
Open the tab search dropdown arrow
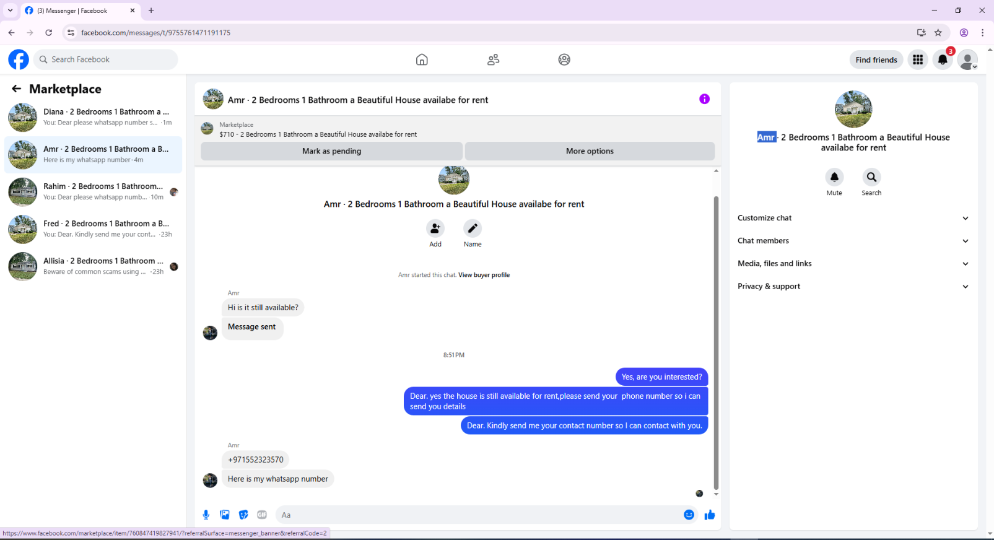[10, 11]
